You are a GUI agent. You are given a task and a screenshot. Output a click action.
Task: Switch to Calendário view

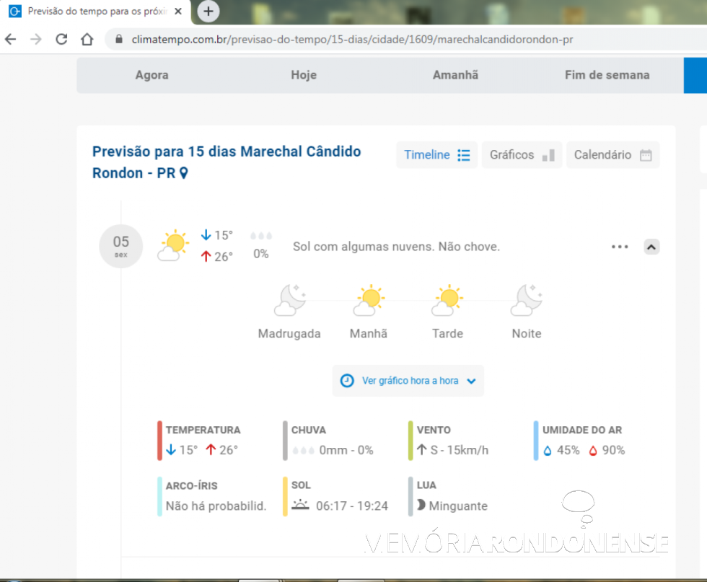point(612,155)
